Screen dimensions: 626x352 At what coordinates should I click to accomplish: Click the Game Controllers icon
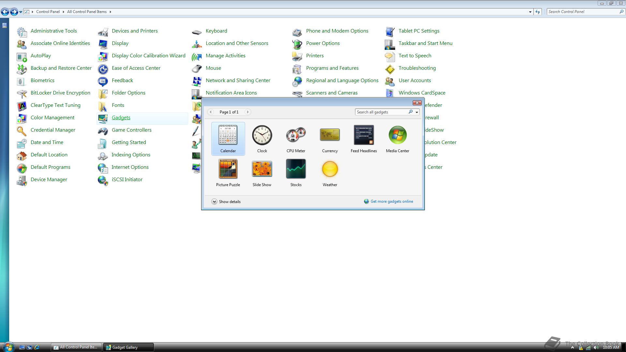pos(103,131)
